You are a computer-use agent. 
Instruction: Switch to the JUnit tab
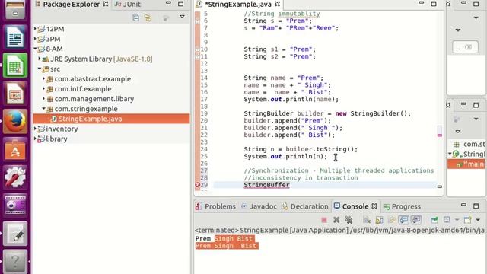tap(128, 5)
